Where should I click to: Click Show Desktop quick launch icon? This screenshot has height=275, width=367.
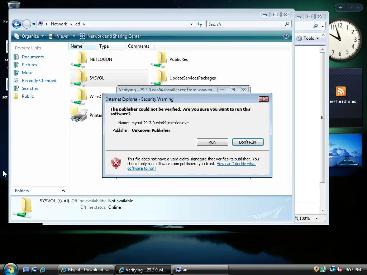point(26,270)
